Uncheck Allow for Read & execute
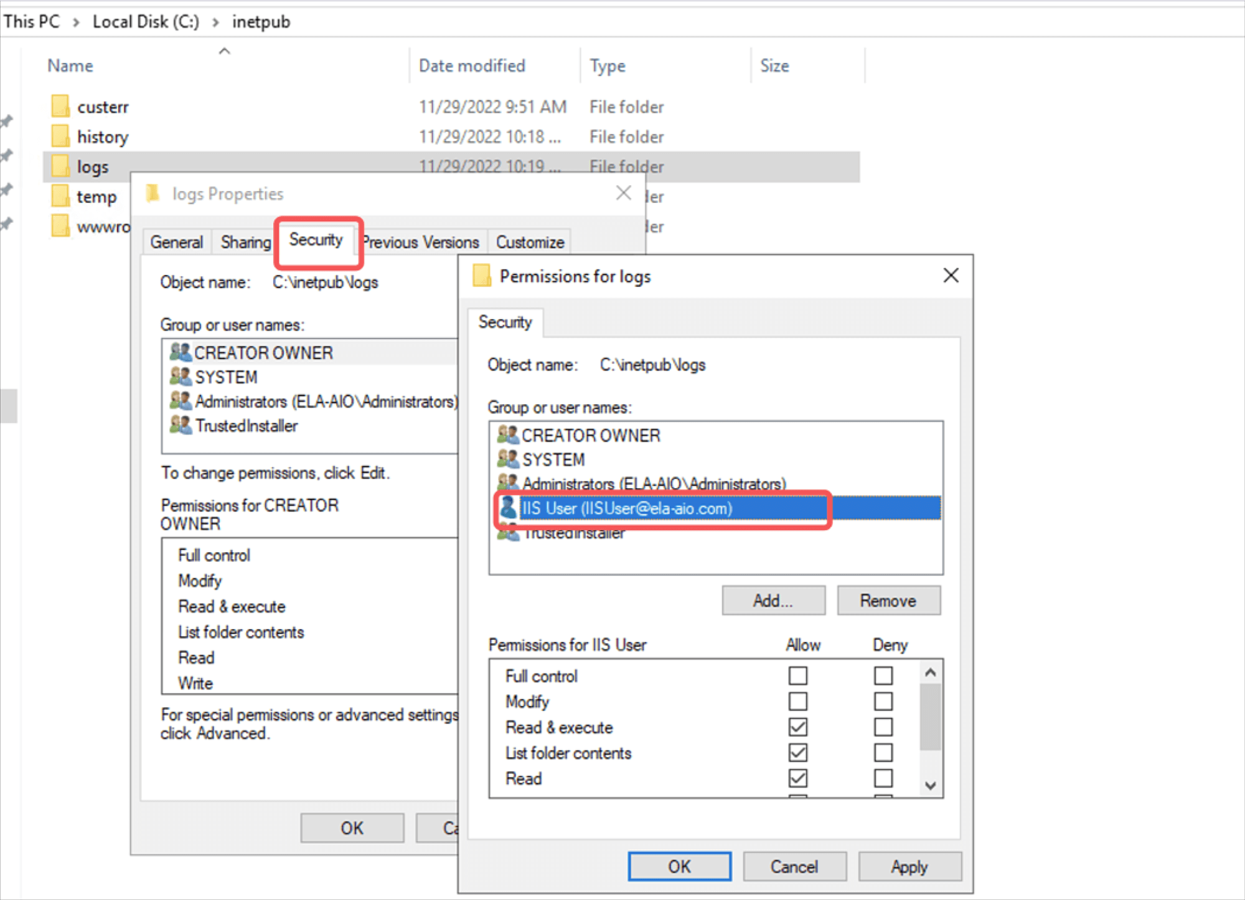Image resolution: width=1245 pixels, height=900 pixels. tap(797, 726)
